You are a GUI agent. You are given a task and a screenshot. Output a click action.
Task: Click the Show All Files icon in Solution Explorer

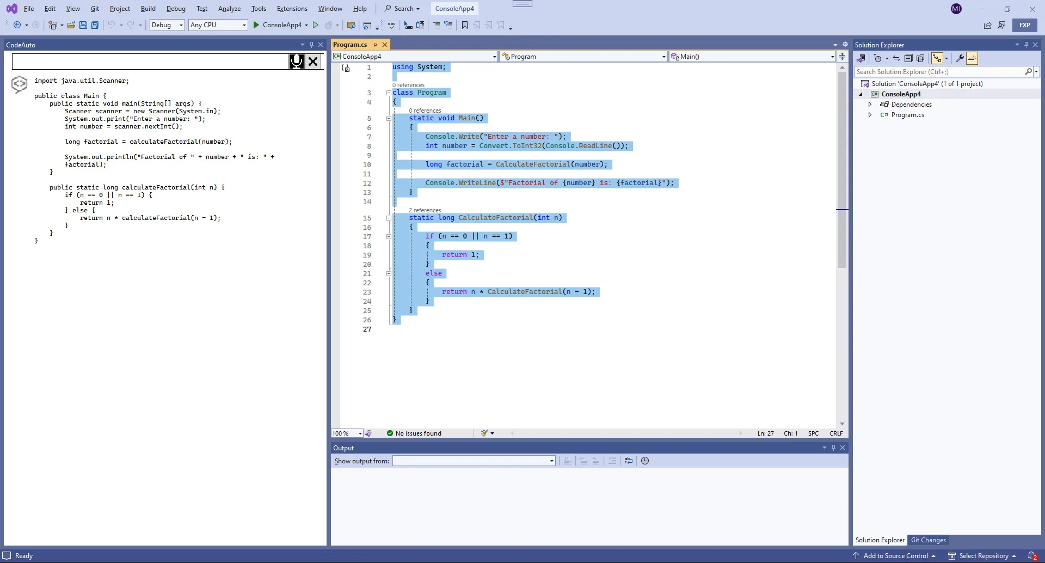pos(920,58)
